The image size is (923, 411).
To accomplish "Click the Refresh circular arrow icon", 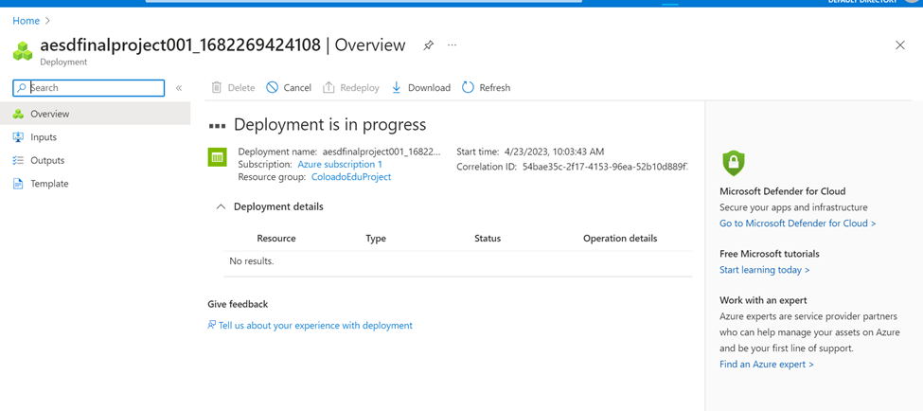I will (x=468, y=87).
